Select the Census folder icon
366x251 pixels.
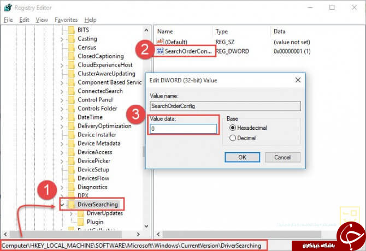point(72,47)
